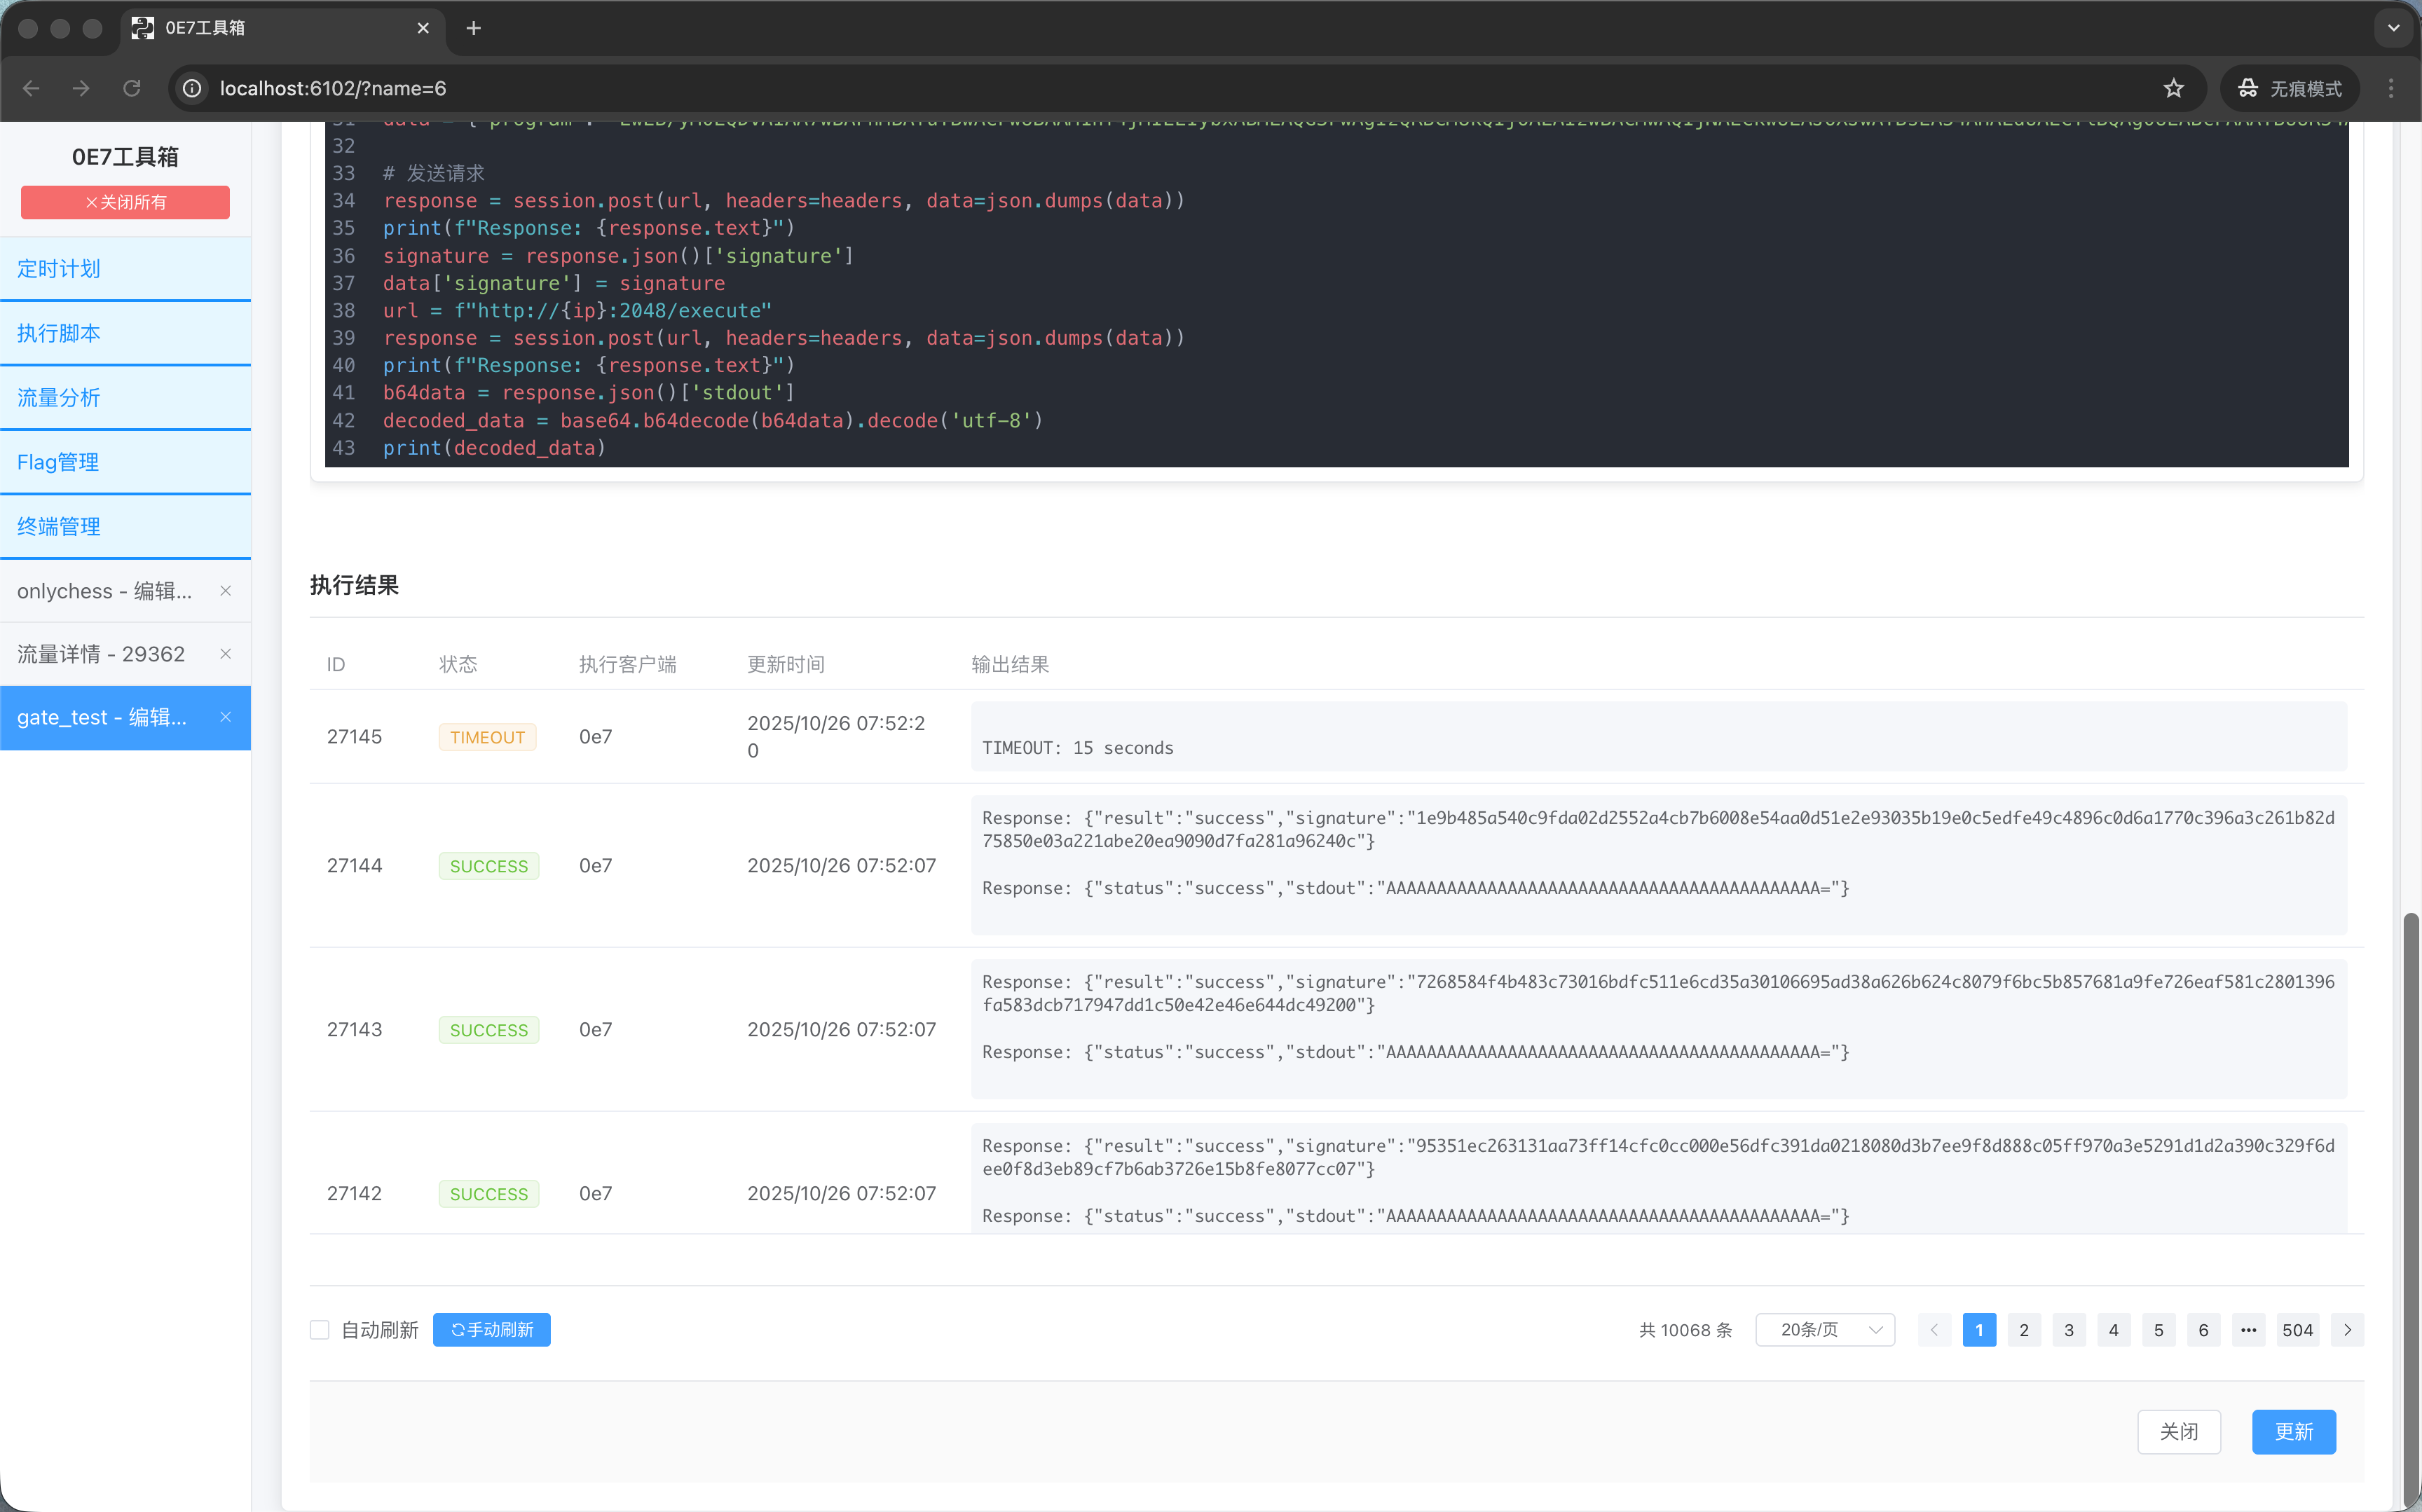Close the 流量详情 - 29362 tab via its X

pos(225,654)
